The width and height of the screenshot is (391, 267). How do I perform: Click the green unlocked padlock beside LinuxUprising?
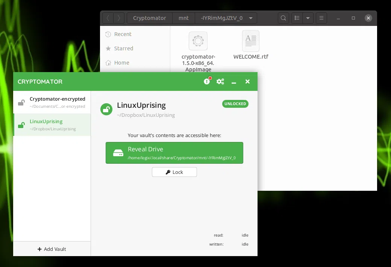click(106, 109)
